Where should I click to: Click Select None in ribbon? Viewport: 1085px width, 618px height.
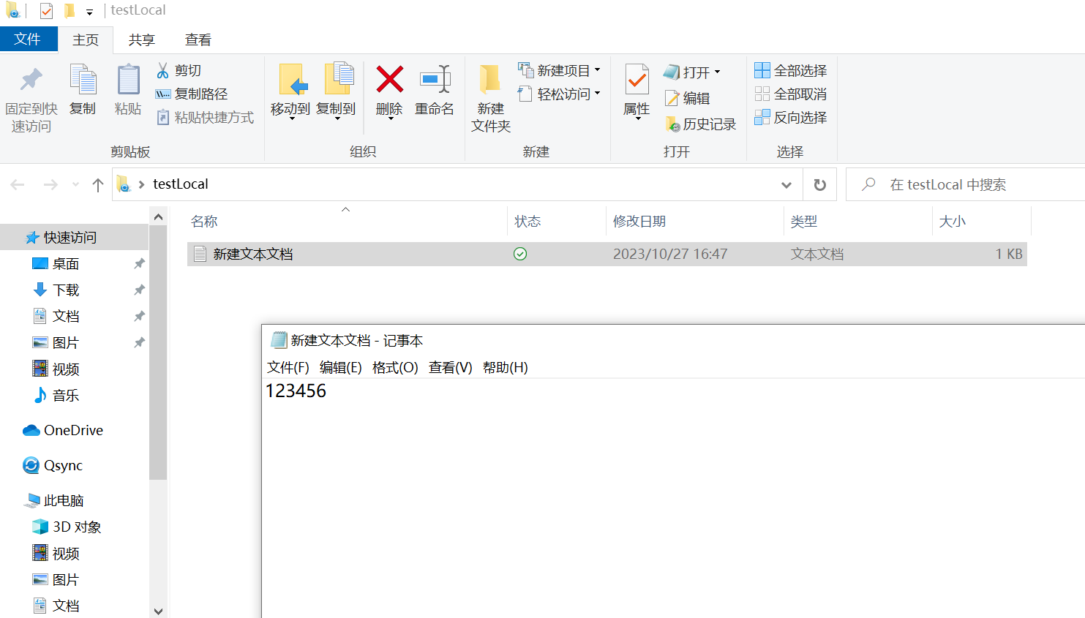(x=791, y=94)
